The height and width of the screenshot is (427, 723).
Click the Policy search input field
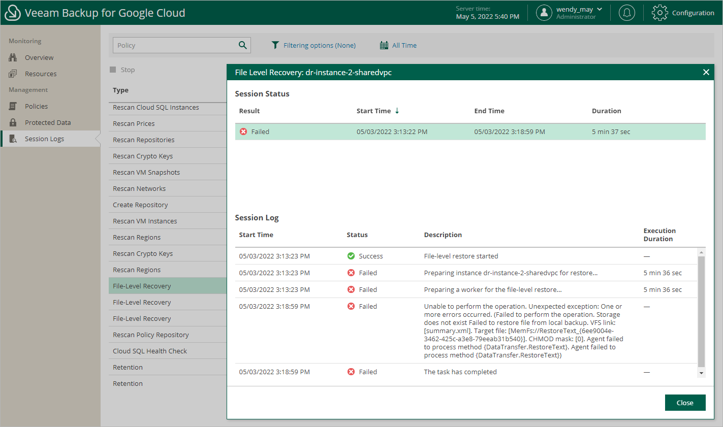[x=175, y=45]
